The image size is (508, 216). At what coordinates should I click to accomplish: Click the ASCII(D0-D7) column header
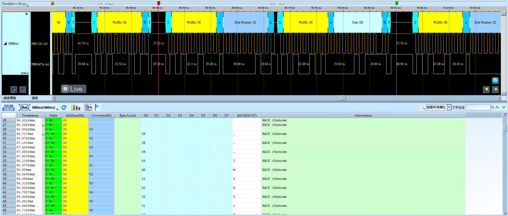pyautogui.click(x=247, y=116)
